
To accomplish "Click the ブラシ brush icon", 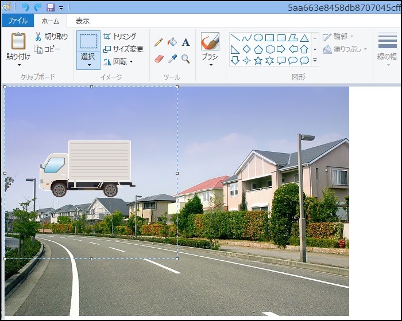I will point(210,41).
